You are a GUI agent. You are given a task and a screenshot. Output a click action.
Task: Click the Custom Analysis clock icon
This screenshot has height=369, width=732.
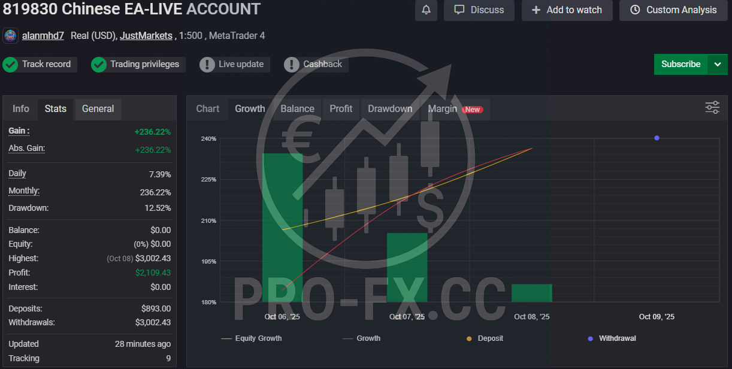tap(635, 10)
